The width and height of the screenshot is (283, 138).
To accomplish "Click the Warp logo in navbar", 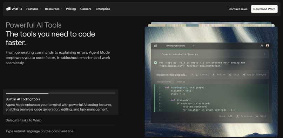I will [14, 9].
